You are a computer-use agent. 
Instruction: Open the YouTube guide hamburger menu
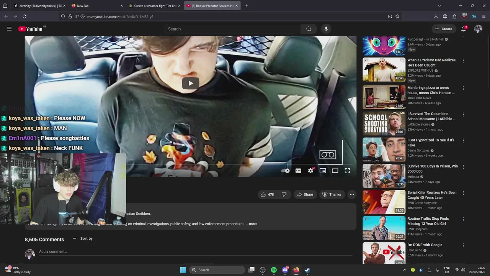[x=9, y=29]
